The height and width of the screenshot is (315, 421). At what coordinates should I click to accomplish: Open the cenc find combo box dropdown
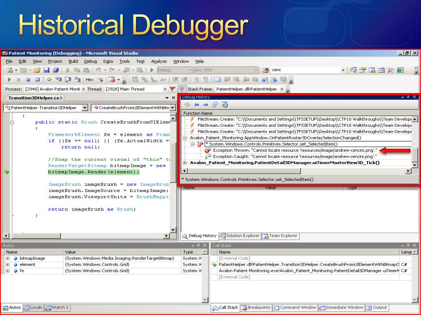(343, 70)
